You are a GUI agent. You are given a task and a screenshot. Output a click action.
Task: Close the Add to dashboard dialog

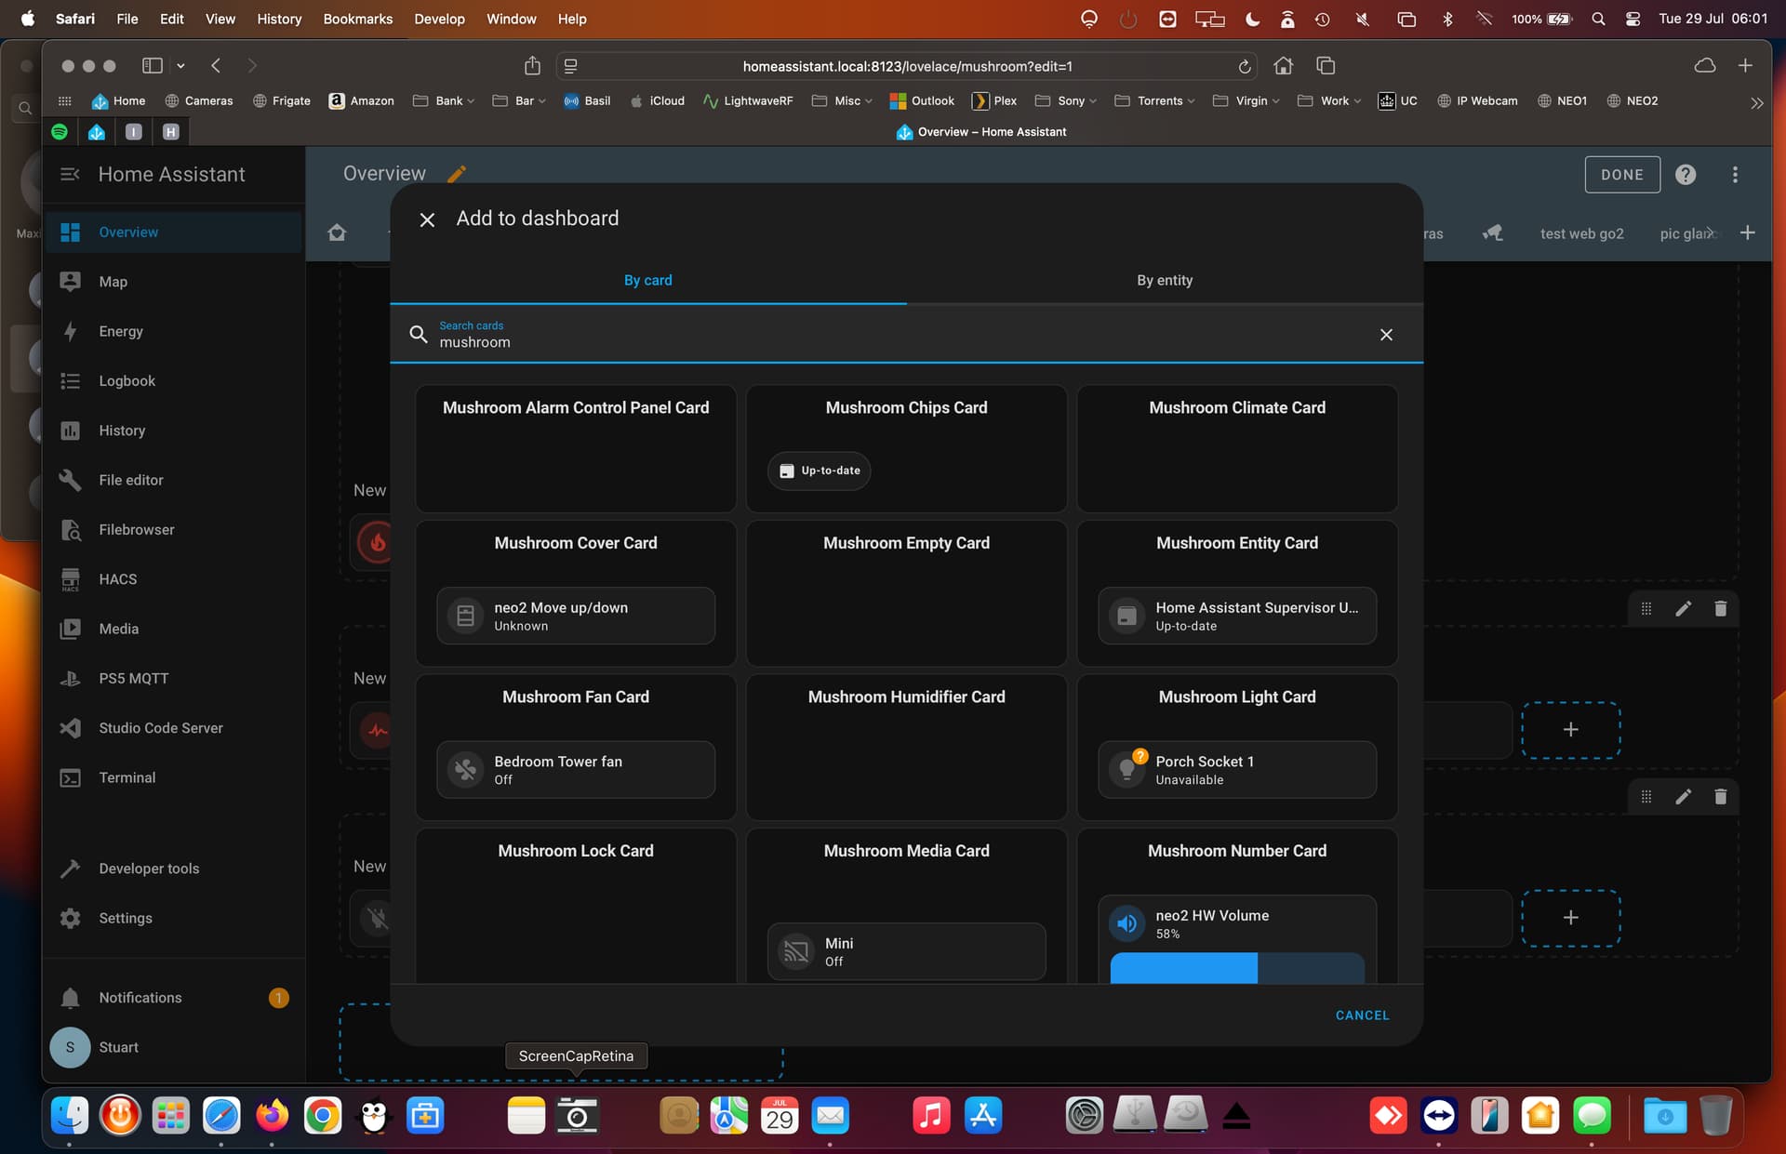(x=427, y=219)
